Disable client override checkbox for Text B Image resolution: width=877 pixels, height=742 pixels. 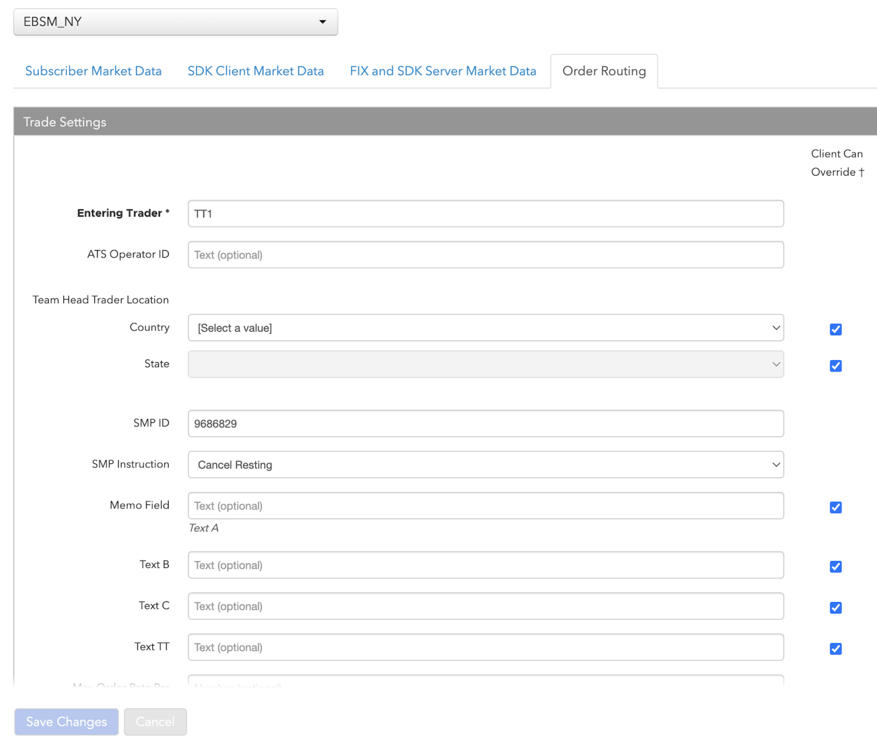click(x=835, y=567)
